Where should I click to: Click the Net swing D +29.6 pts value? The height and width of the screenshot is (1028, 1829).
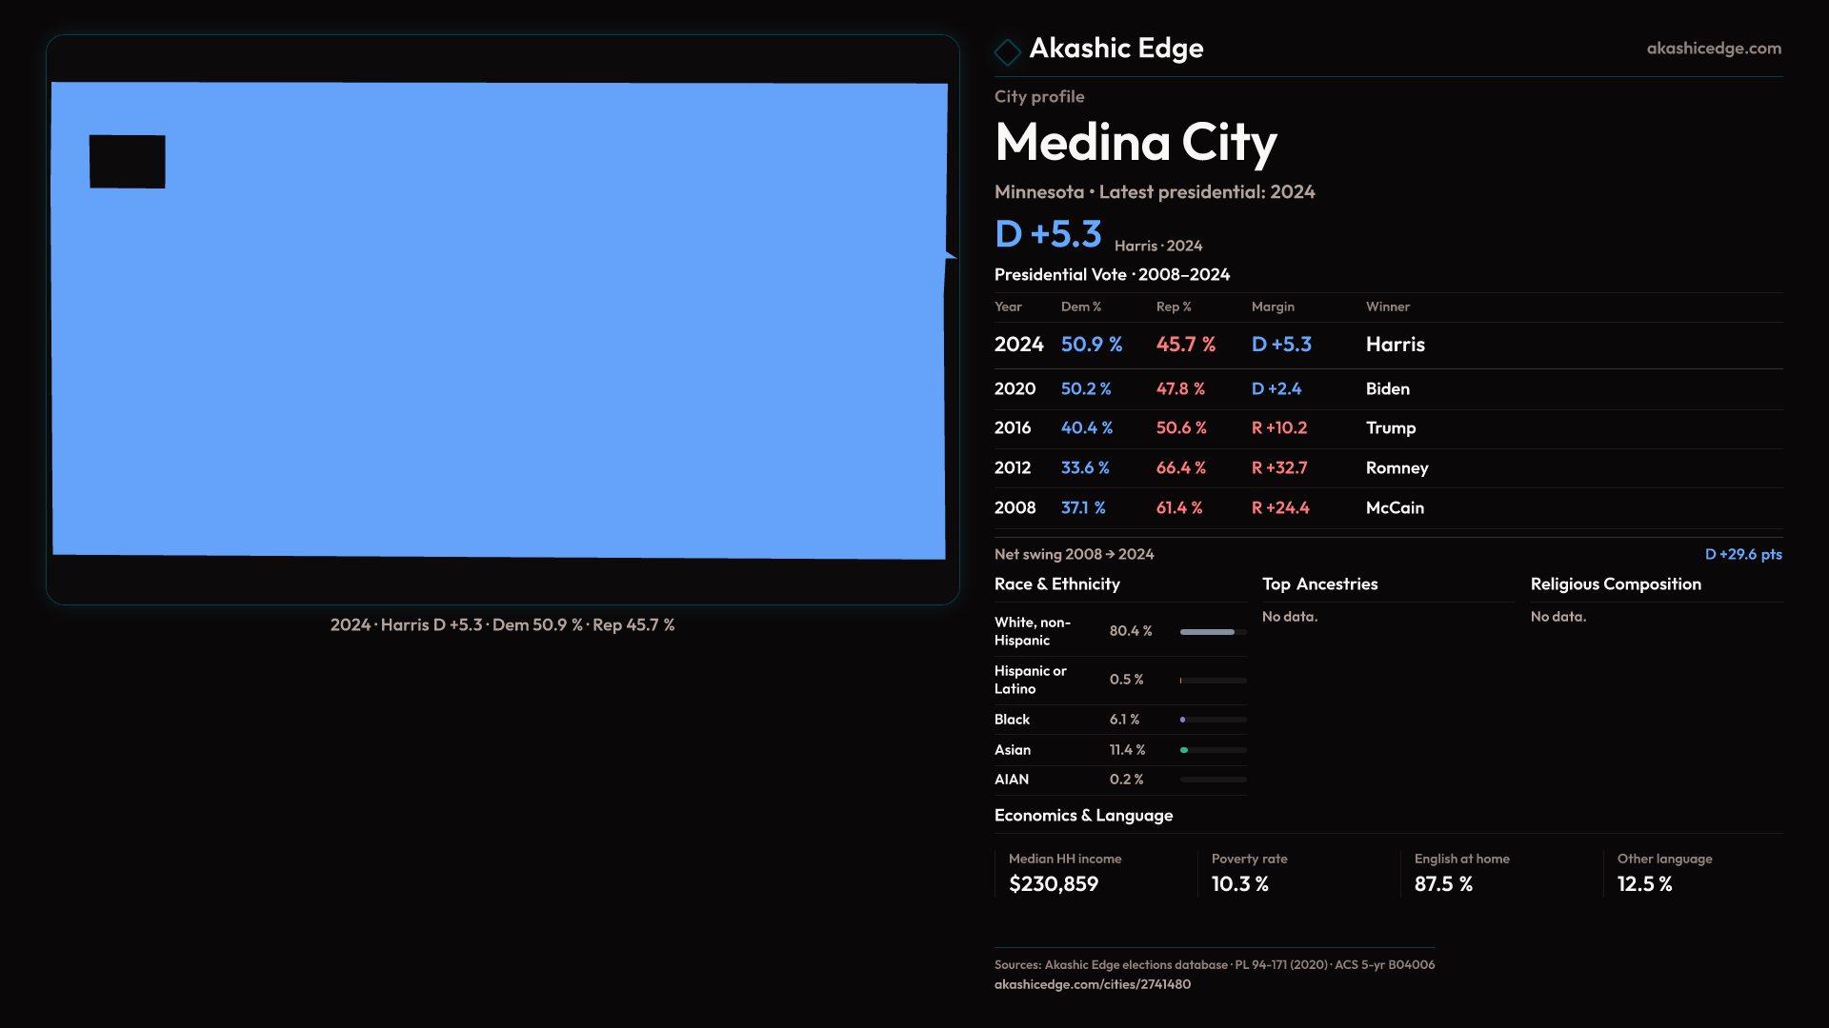click(1742, 554)
